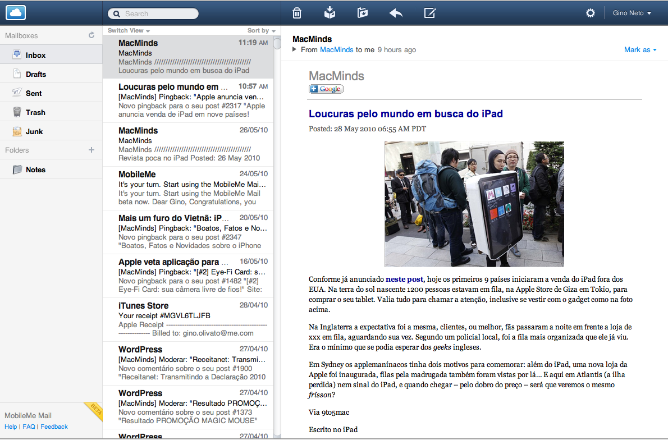
Task: Open the Sort by dropdown
Action: point(261,31)
